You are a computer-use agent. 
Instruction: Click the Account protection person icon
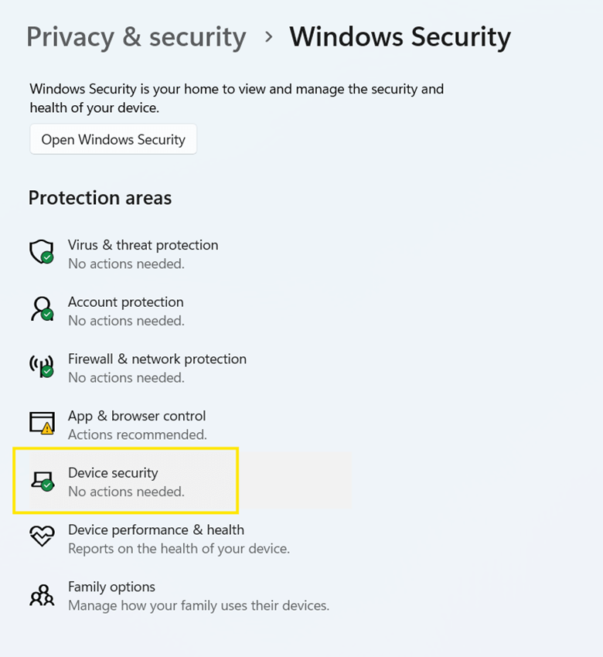pos(41,309)
